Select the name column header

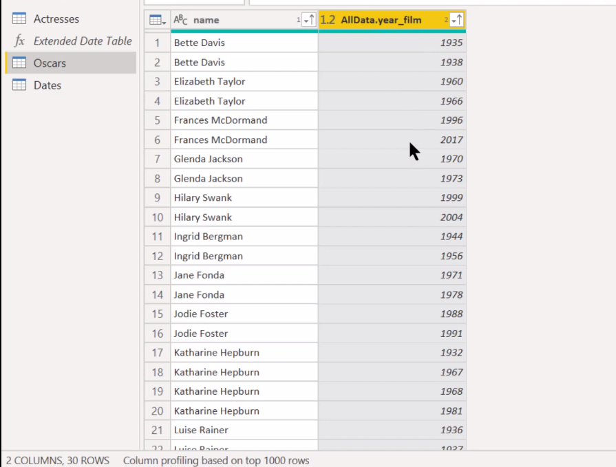[244, 20]
